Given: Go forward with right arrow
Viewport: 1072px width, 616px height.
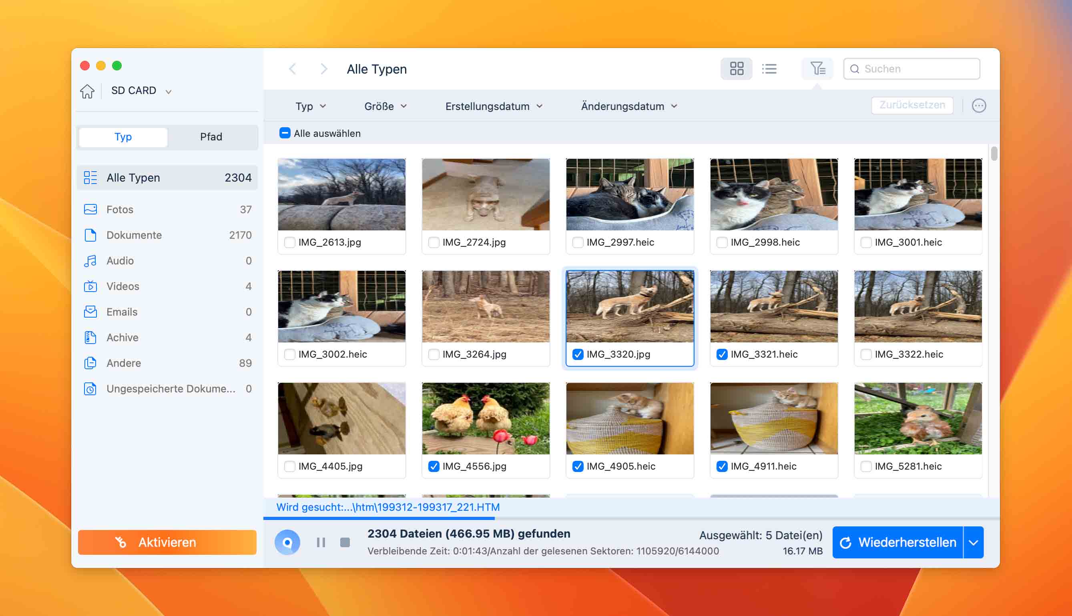Looking at the screenshot, I should point(324,68).
